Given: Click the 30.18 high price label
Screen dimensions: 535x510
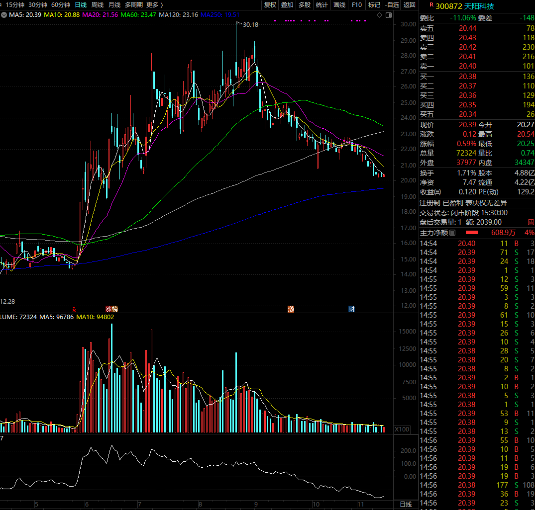Looking at the screenshot, I should [x=250, y=24].
